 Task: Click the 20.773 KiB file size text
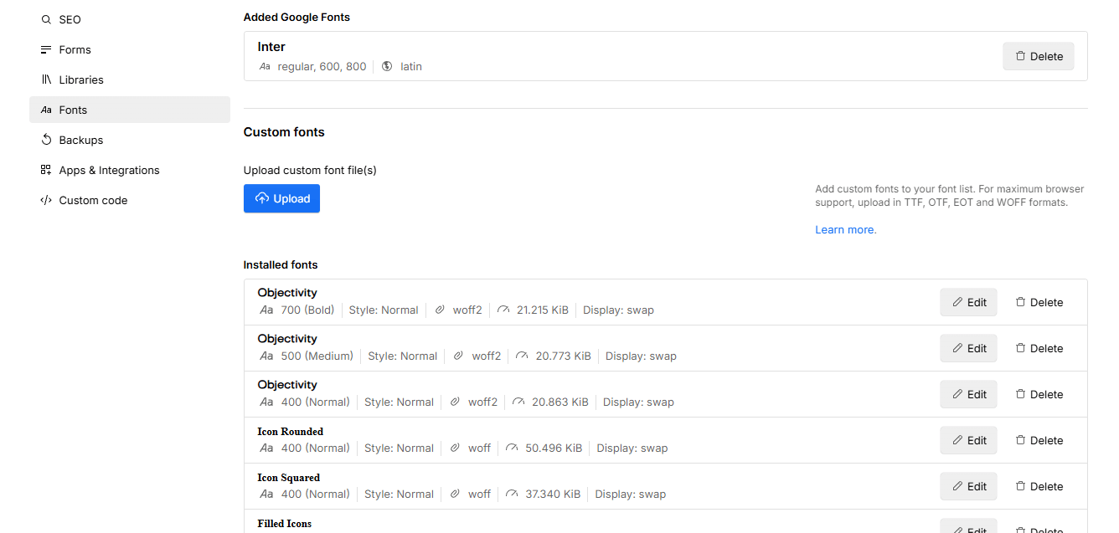(563, 356)
